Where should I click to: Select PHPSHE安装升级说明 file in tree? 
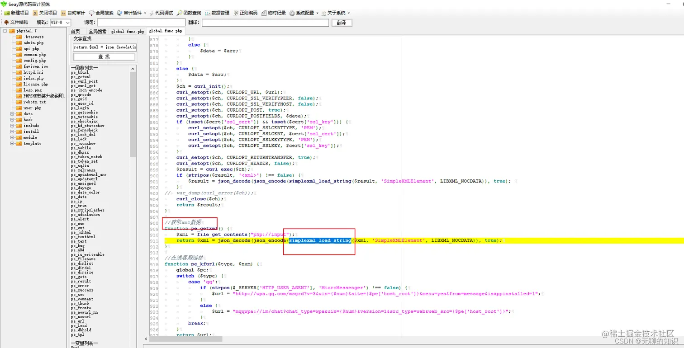click(x=44, y=96)
